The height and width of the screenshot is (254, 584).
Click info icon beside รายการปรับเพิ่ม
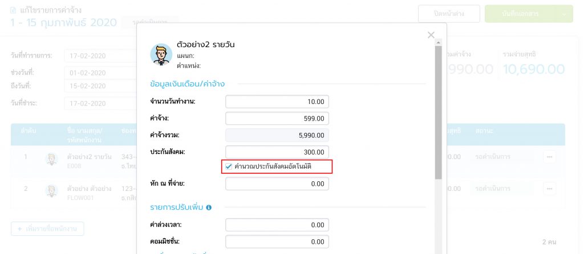point(209,207)
